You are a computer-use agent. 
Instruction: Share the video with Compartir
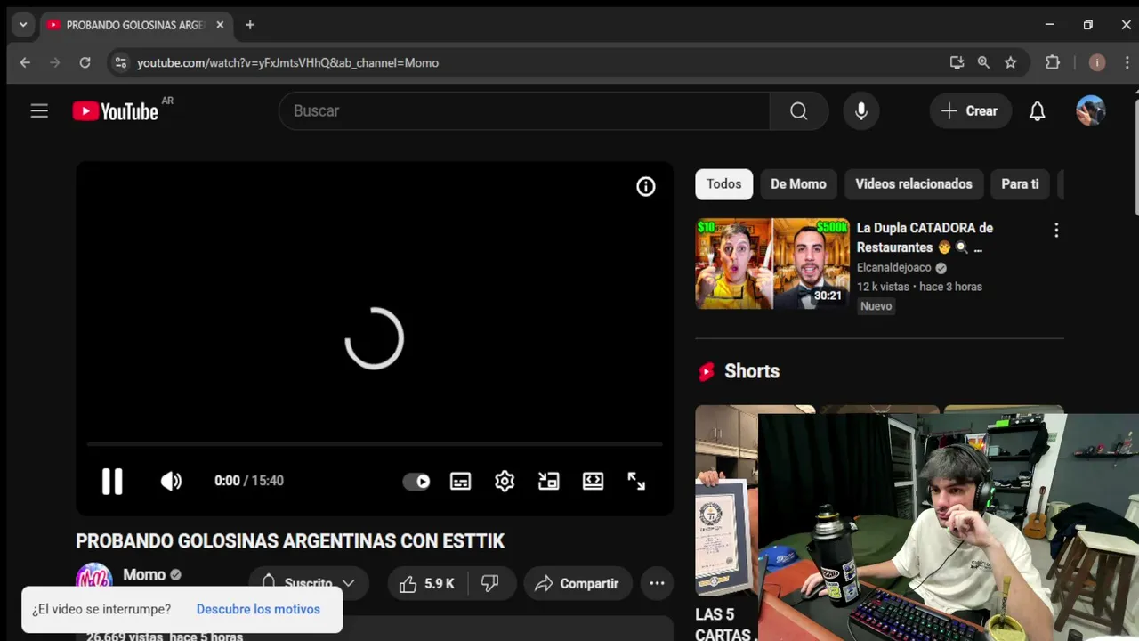point(578,584)
